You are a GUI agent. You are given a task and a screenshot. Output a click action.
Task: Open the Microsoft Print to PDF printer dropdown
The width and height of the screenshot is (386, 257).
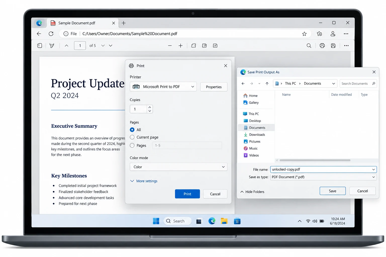pyautogui.click(x=163, y=87)
